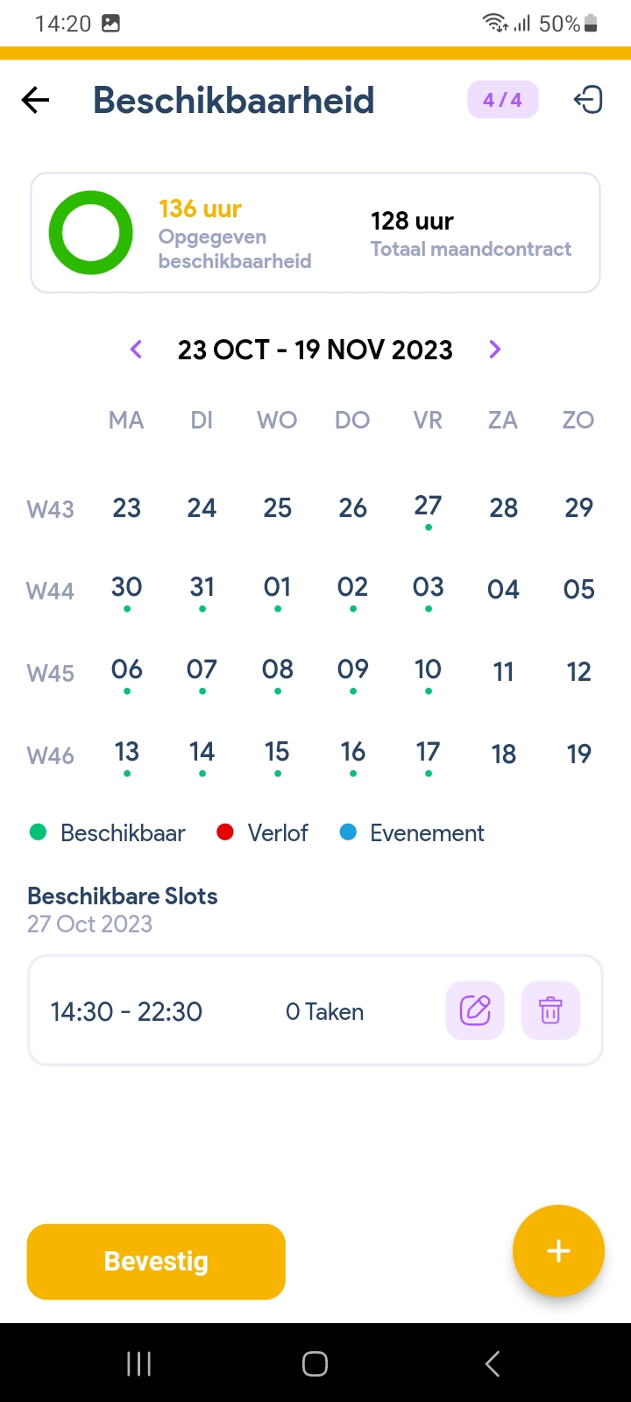Tap the 23 OCT - 19 NOV 2023 range
The image size is (631, 1402).
tap(315, 350)
